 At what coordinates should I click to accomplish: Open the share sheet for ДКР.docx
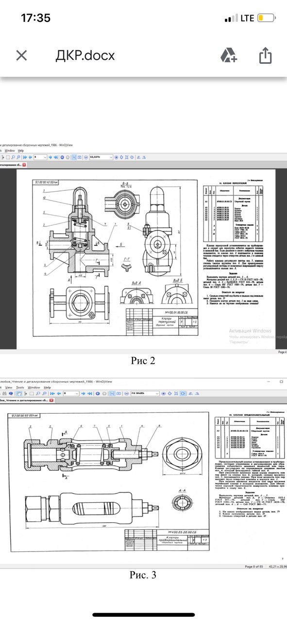point(265,55)
